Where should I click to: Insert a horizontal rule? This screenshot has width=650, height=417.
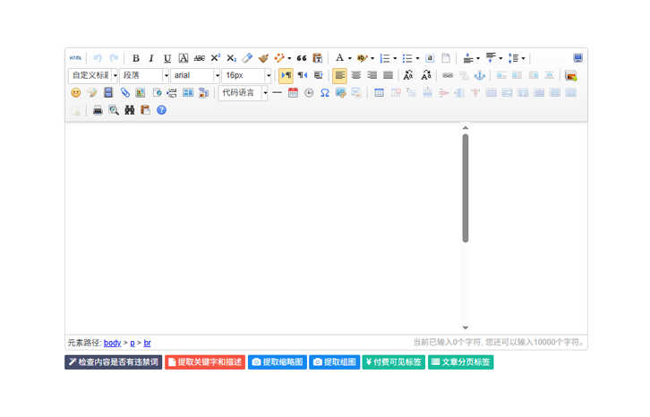(x=277, y=93)
